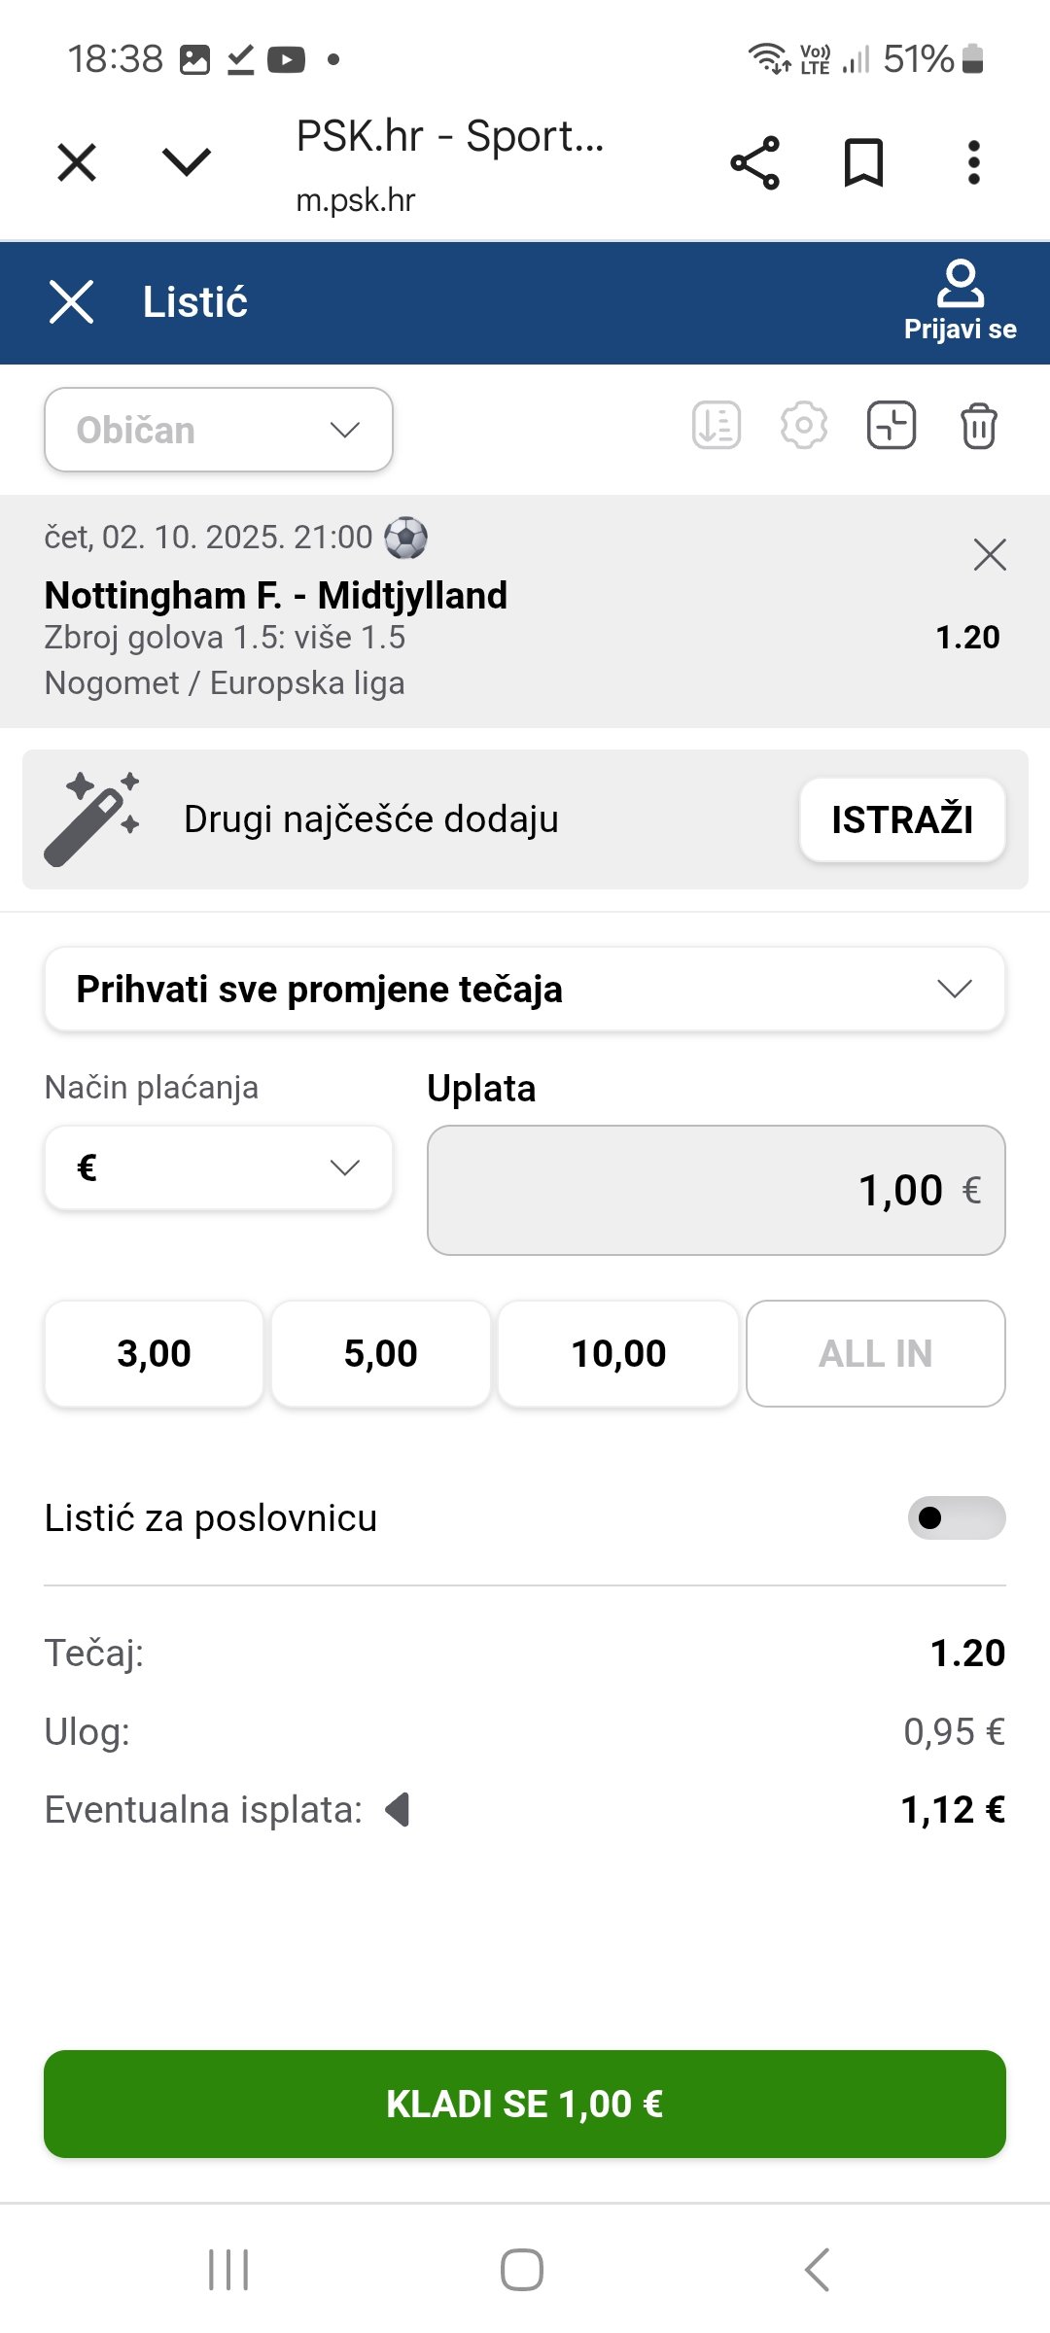This screenshot has width=1050, height=2333.
Task: Open the Običan bet type dropdown
Action: (x=219, y=430)
